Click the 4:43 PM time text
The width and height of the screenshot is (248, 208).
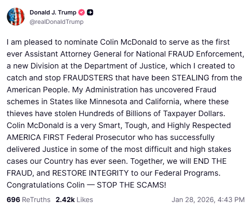click(231, 199)
